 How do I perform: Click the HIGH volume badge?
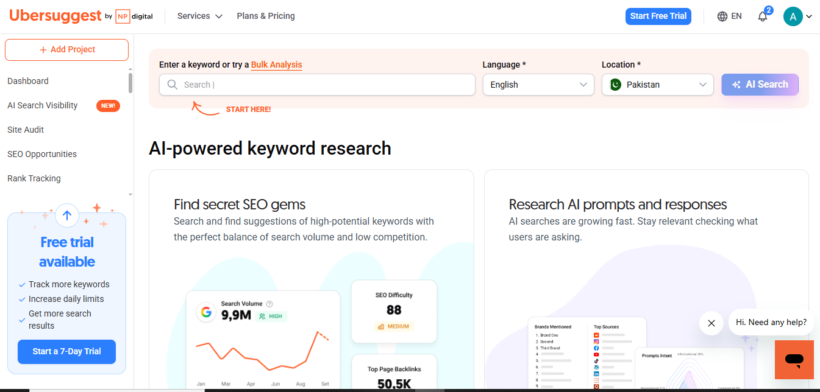coord(271,317)
